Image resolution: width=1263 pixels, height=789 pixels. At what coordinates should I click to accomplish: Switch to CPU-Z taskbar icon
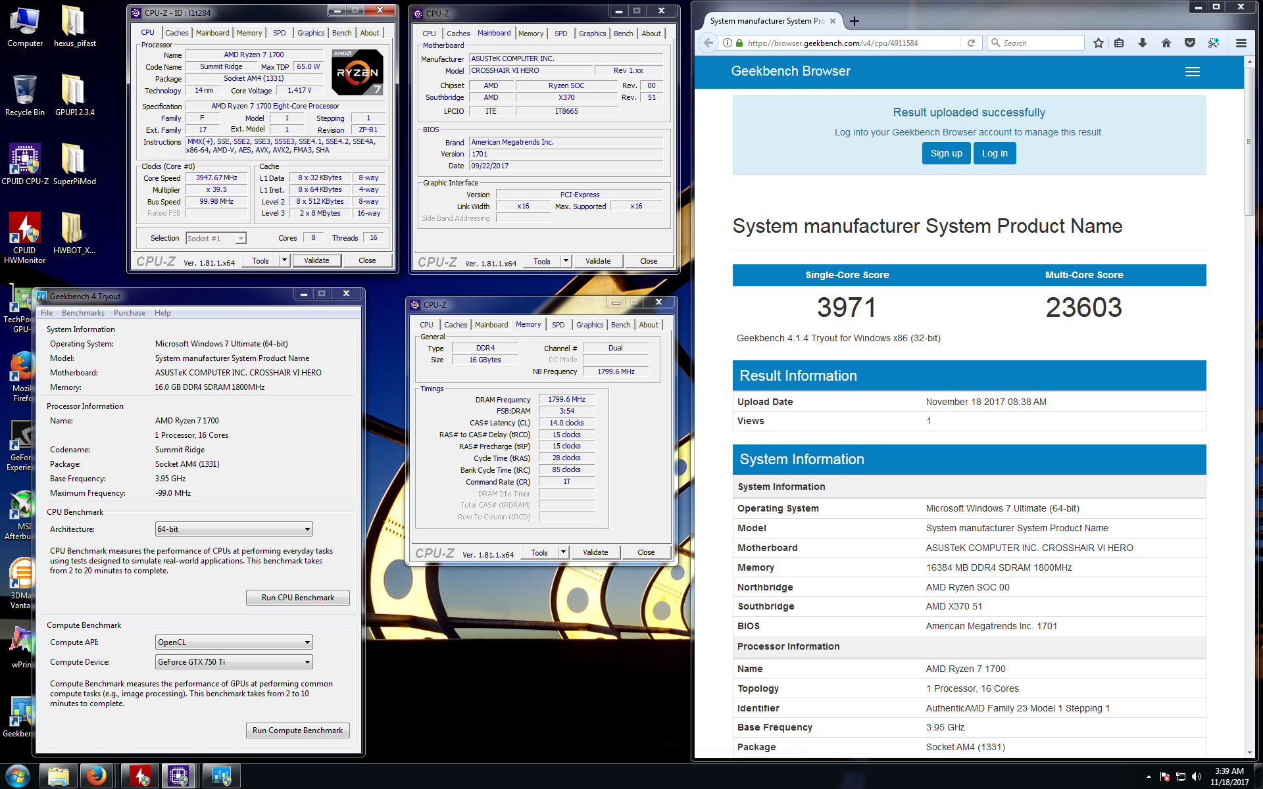pyautogui.click(x=178, y=777)
